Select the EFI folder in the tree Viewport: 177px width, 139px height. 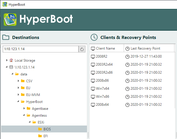tap(45, 136)
